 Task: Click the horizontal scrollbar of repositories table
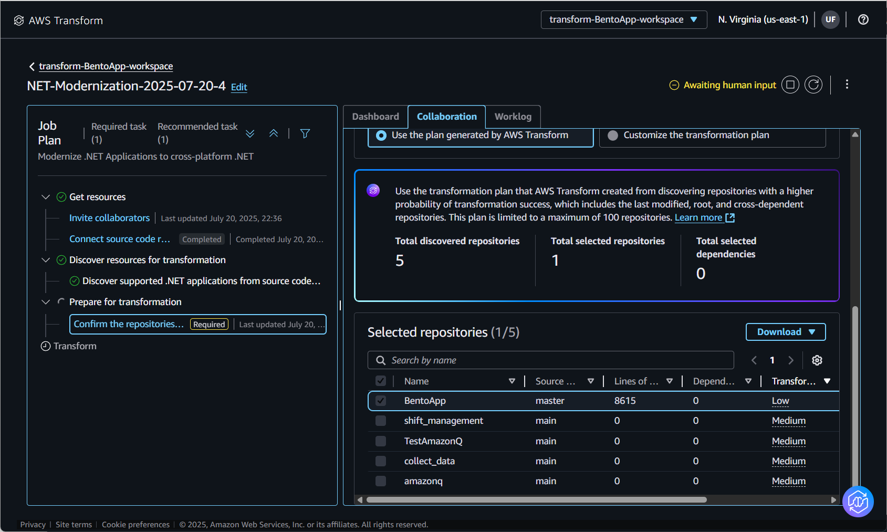(537, 500)
